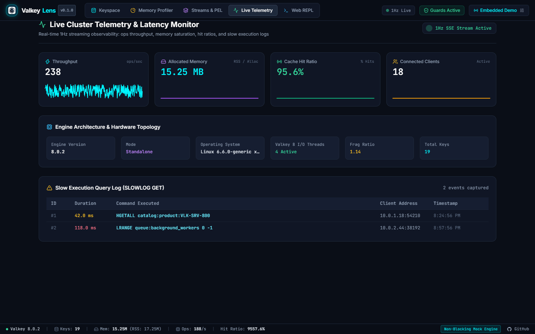
Task: Click the Throughput sparkline chart
Action: coord(94,91)
